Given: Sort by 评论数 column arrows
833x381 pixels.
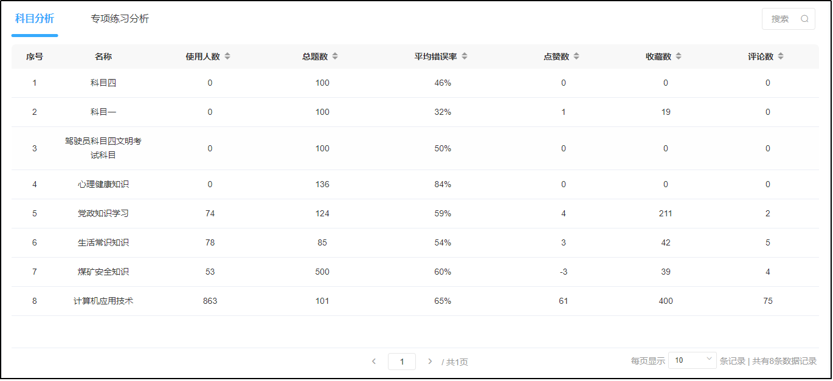Looking at the screenshot, I should pos(781,57).
